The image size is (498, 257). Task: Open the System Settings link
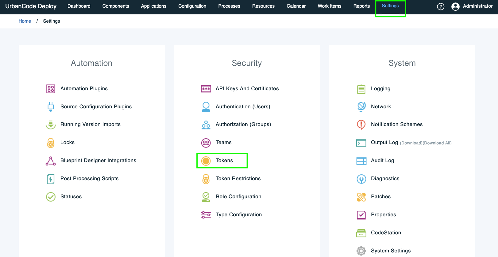click(x=391, y=251)
